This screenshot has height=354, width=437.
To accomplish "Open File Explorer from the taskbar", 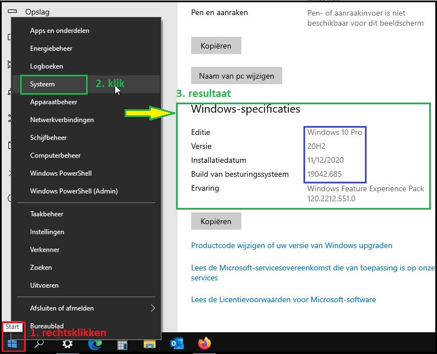I will tap(150, 345).
